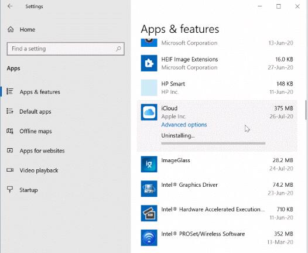Viewport: 308px width, 253px height.
Task: Go to Default apps settings
Action: pyautogui.click(x=35, y=111)
